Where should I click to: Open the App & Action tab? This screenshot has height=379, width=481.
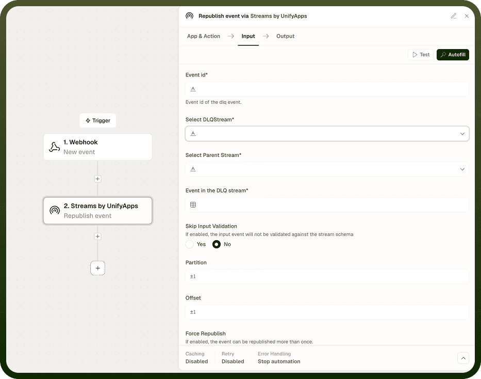click(204, 36)
